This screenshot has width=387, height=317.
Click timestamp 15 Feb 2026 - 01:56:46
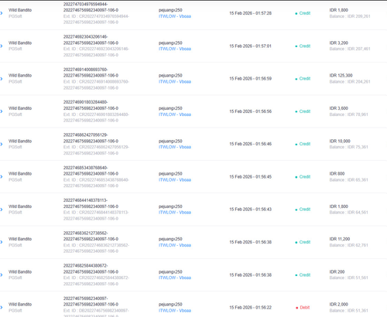tap(250, 144)
